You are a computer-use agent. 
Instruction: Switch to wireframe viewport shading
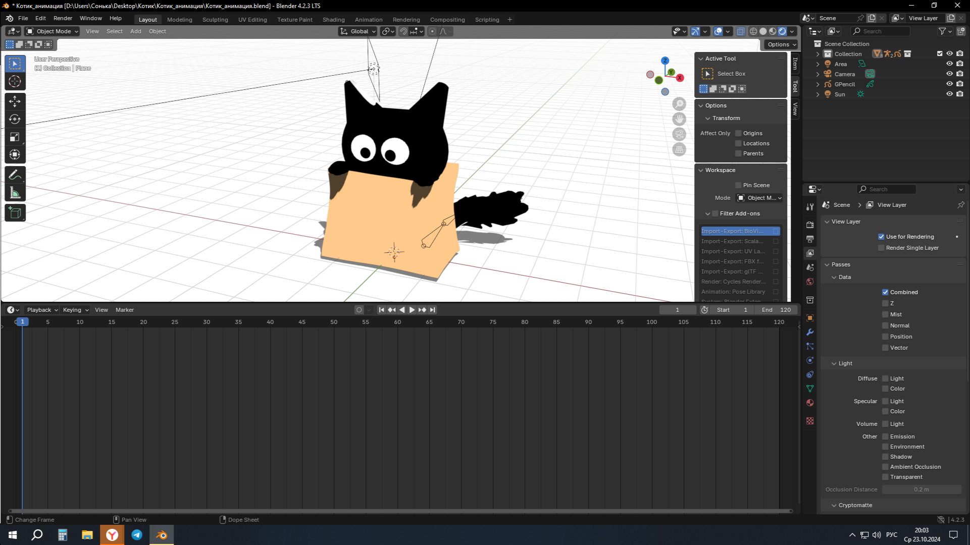pos(753,31)
